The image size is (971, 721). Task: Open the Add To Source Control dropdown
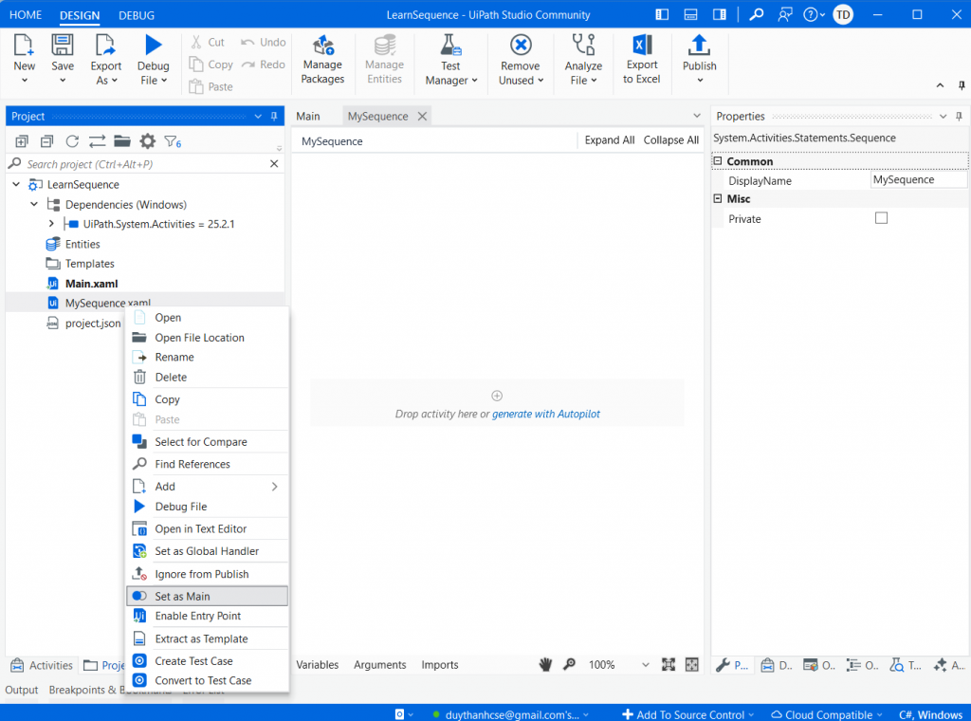pyautogui.click(x=687, y=714)
